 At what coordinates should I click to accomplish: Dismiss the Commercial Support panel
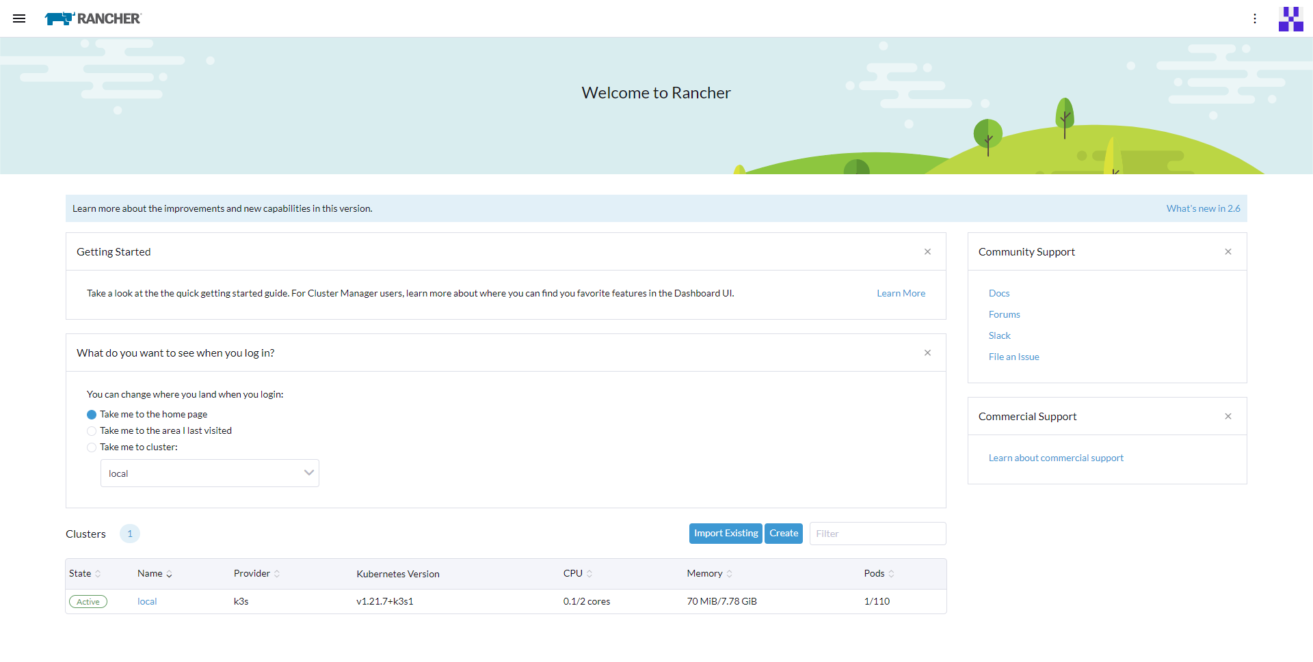[1228, 416]
